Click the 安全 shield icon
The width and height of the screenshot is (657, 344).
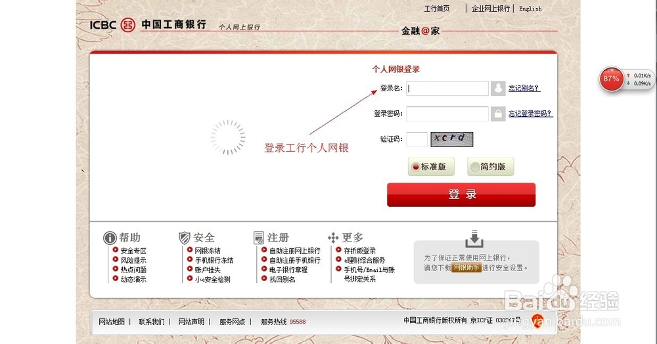coord(185,238)
